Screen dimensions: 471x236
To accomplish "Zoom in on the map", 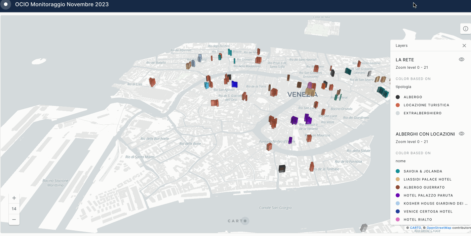I will coord(14,198).
